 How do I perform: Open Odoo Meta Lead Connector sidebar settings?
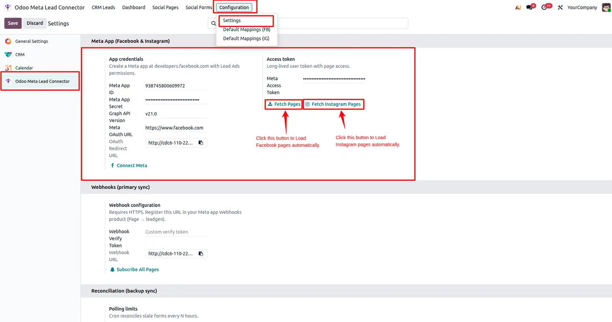coord(40,81)
